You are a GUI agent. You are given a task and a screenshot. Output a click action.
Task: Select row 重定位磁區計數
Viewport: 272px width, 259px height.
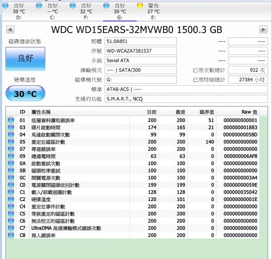click(133, 142)
